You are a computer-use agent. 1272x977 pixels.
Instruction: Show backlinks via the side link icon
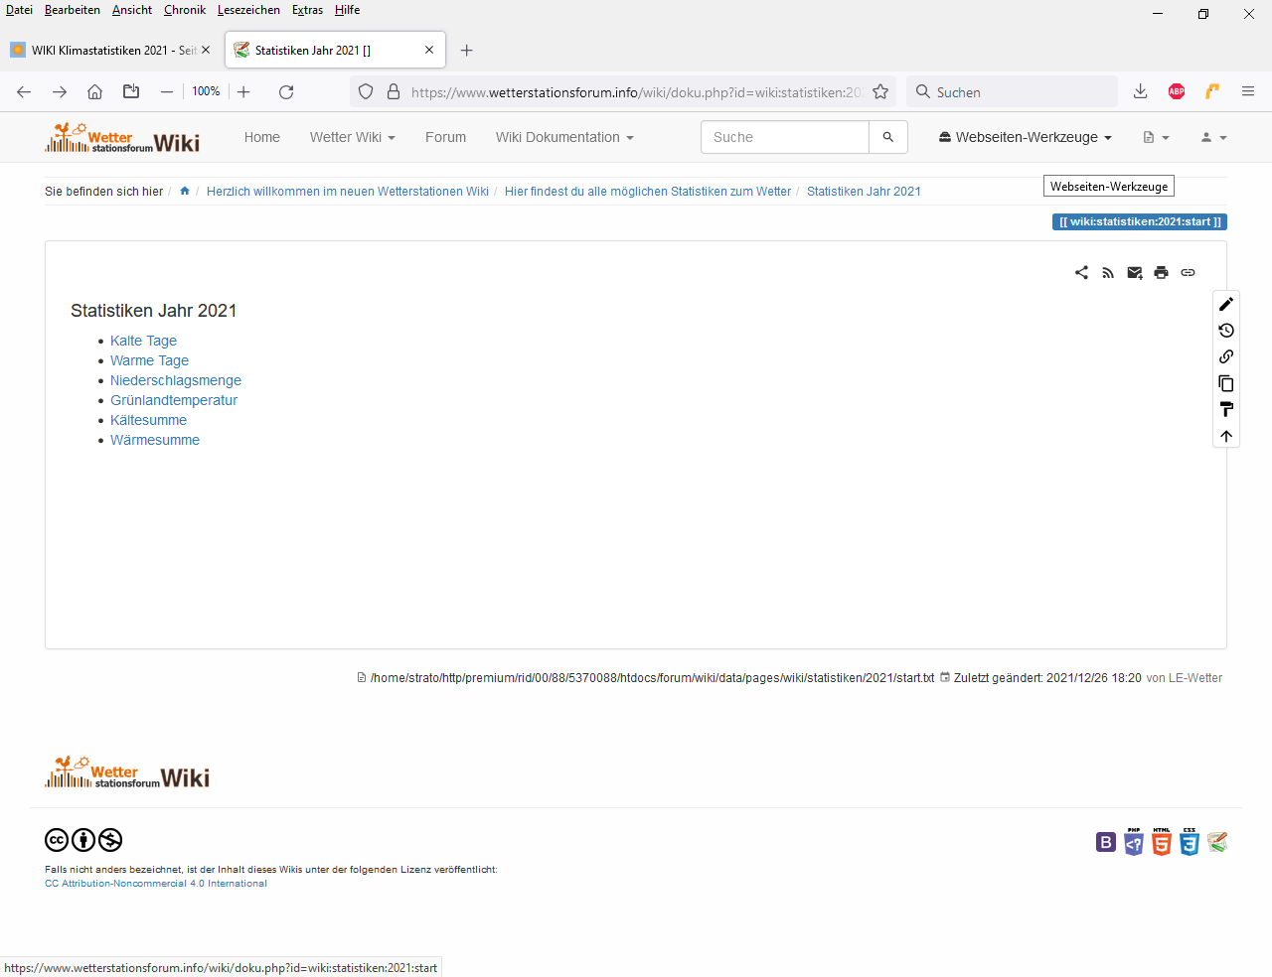[1226, 356]
